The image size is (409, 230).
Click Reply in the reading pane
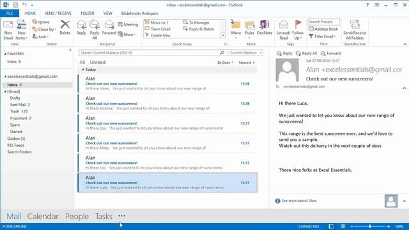click(x=284, y=53)
